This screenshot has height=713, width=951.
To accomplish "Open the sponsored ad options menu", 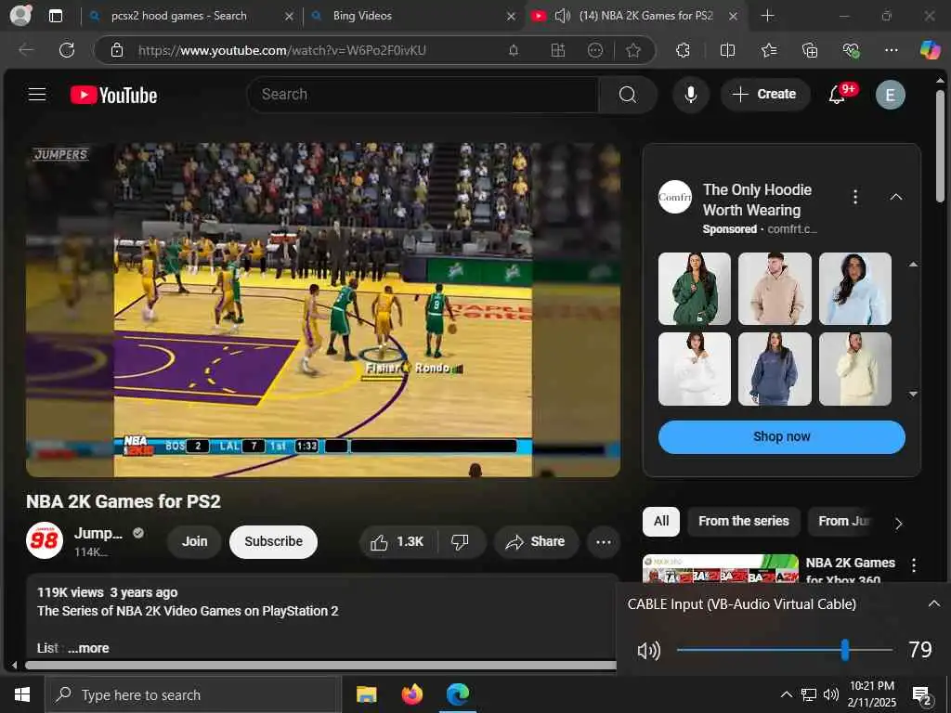I will 855,197.
